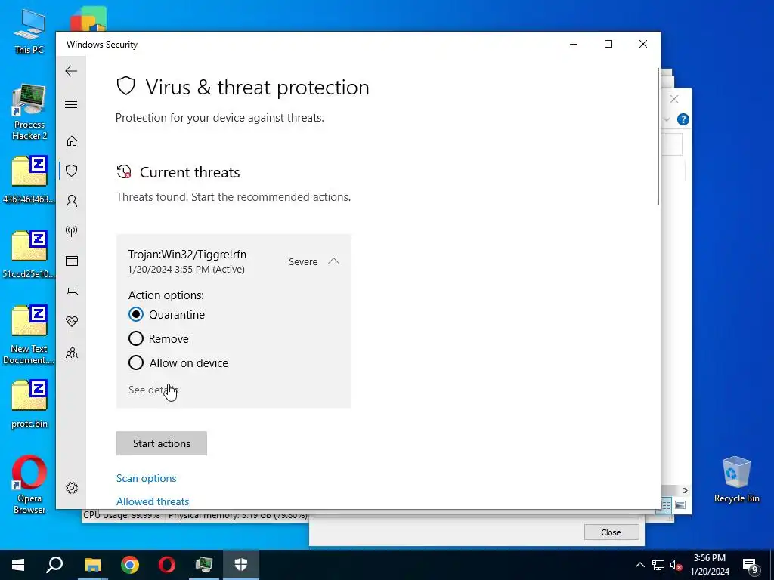Select the Remove action option

[x=136, y=338]
